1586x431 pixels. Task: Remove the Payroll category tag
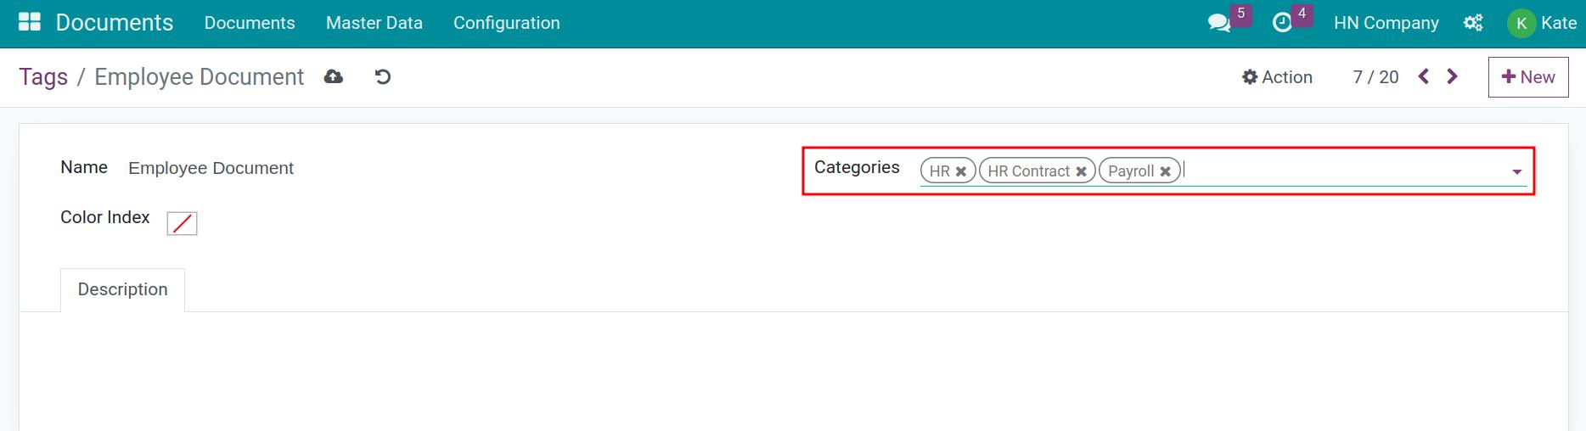pyautogui.click(x=1165, y=171)
